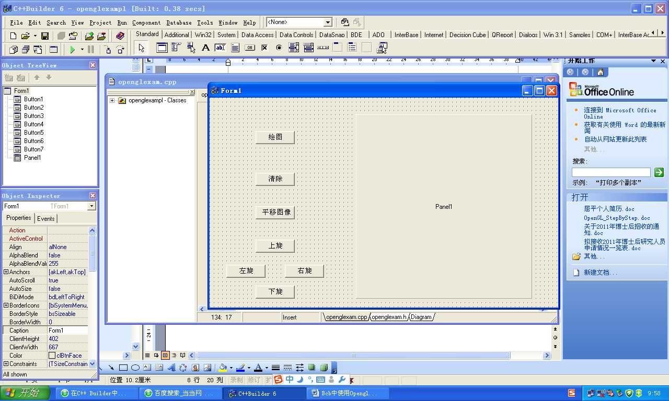Screen dimensions: 669x401
Task: Click the Open file folder icon
Action: (x=26, y=36)
